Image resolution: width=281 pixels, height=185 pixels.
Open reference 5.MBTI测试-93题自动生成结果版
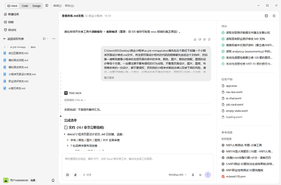[248, 164]
